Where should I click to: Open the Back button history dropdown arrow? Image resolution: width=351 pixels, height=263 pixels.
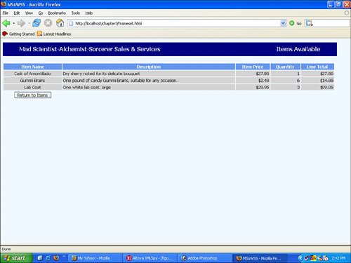(13, 23)
